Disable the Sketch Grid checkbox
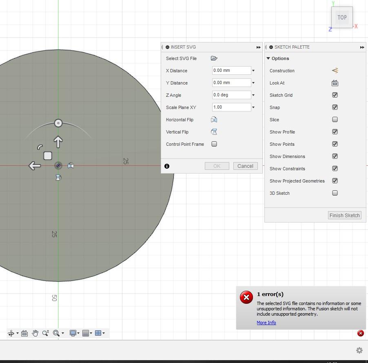 coord(335,95)
